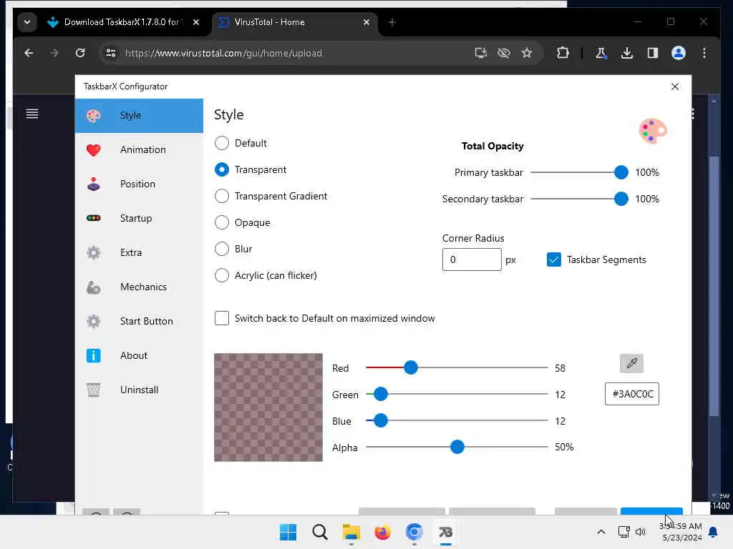This screenshot has height=549, width=733.
Task: Click the Alpha slider handle
Action: tap(457, 447)
